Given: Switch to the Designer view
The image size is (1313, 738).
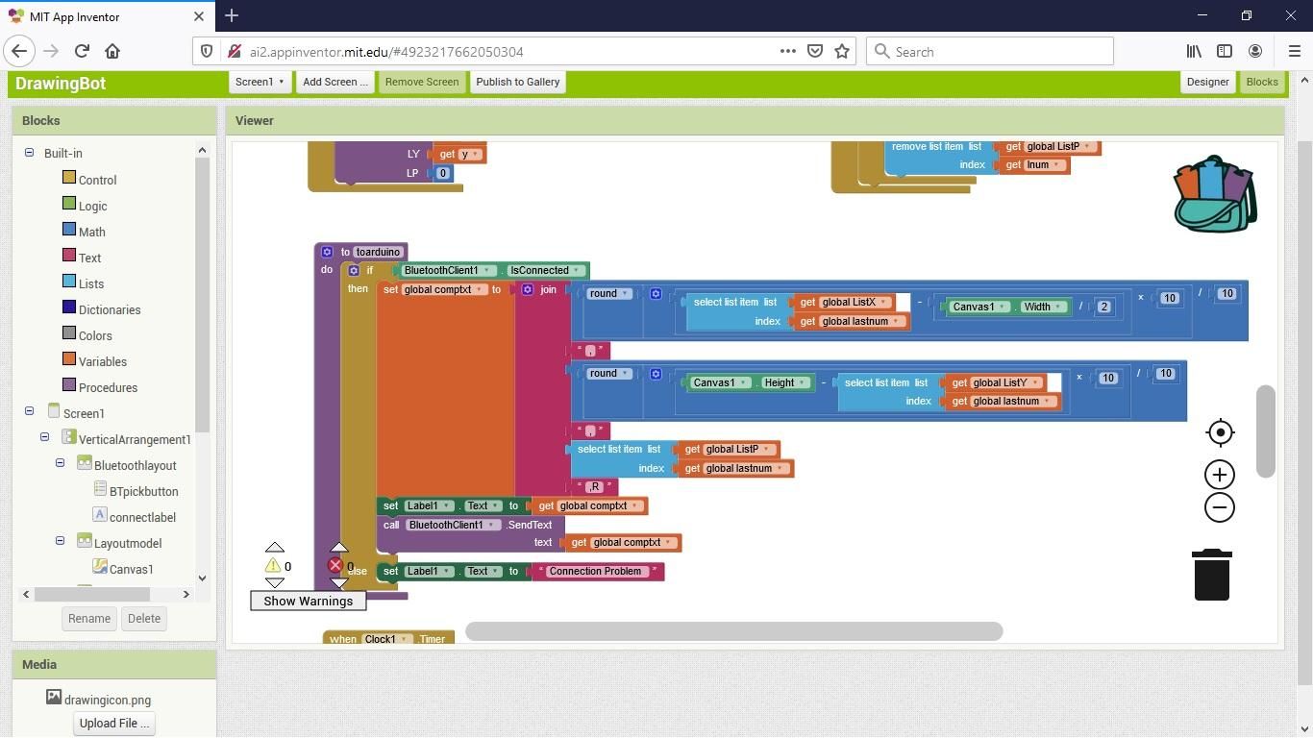Looking at the screenshot, I should click(1207, 82).
